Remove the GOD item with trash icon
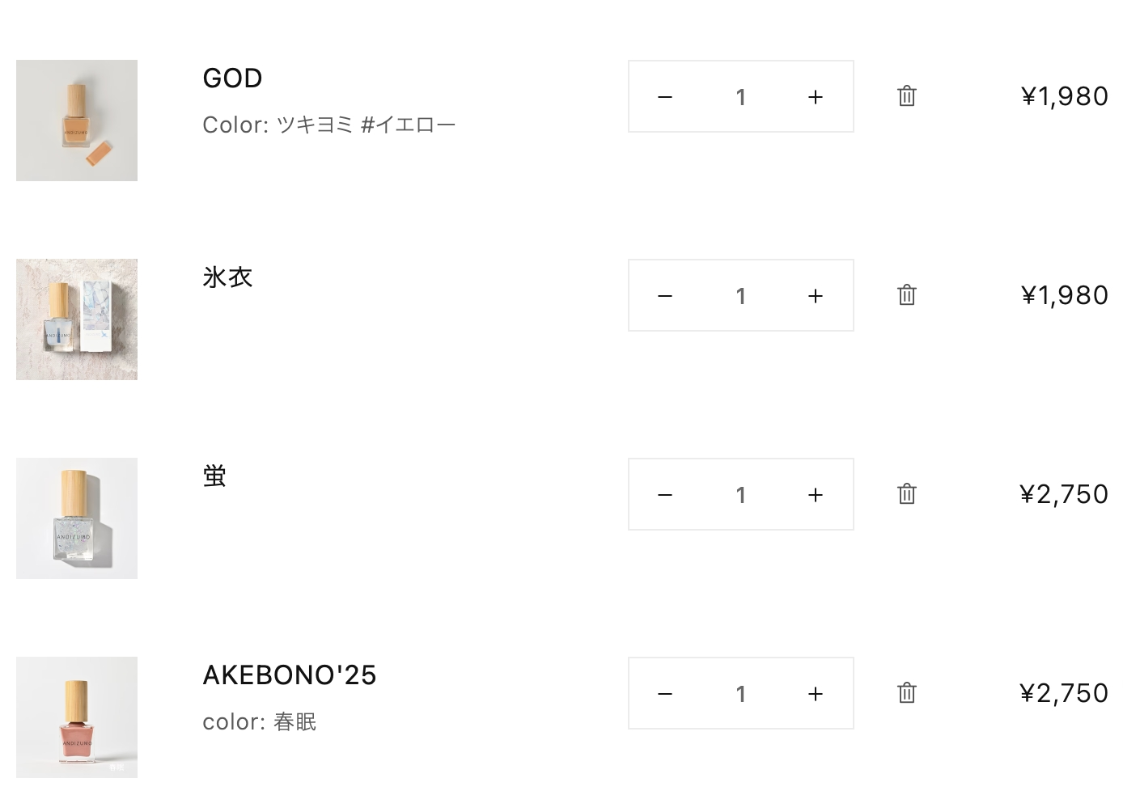 click(x=907, y=96)
